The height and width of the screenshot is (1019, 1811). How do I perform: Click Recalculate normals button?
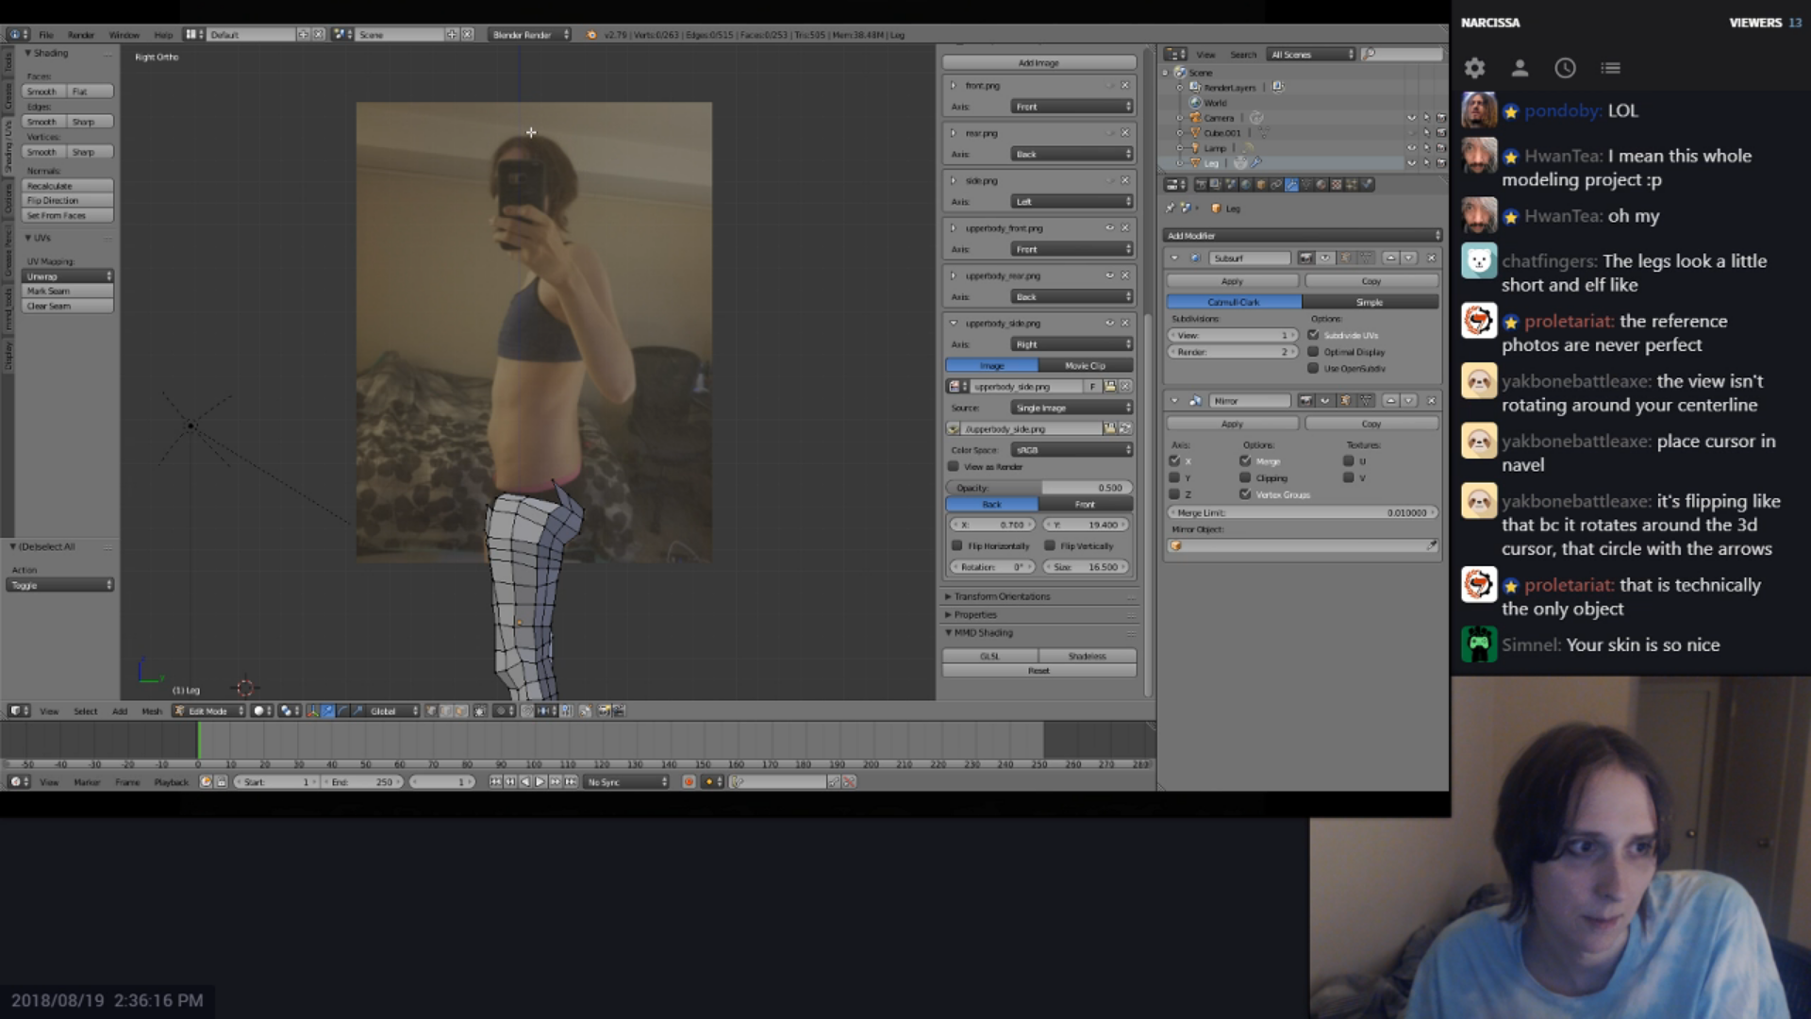[x=69, y=186]
